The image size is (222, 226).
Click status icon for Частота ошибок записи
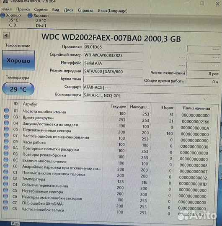point(5,208)
